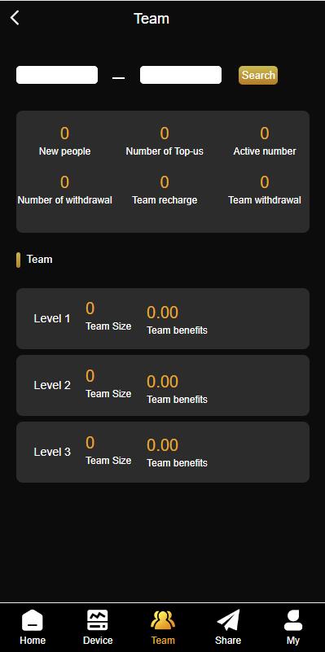This screenshot has height=652, width=325.
Task: Select the Team withdrawal stat
Action: [x=265, y=190]
